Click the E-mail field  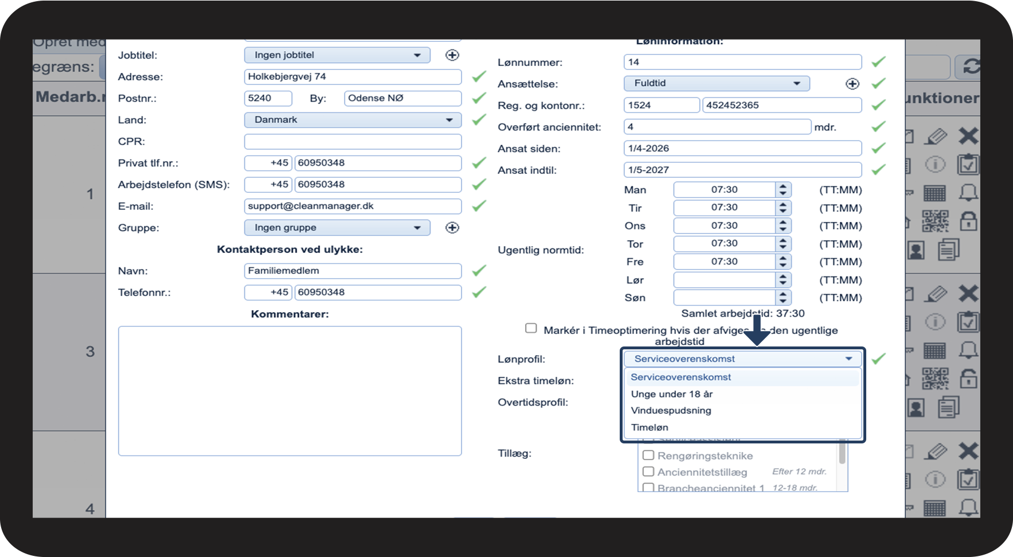coord(353,206)
